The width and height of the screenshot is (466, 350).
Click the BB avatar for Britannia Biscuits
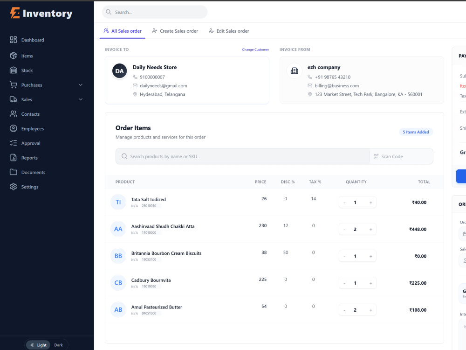(118, 256)
